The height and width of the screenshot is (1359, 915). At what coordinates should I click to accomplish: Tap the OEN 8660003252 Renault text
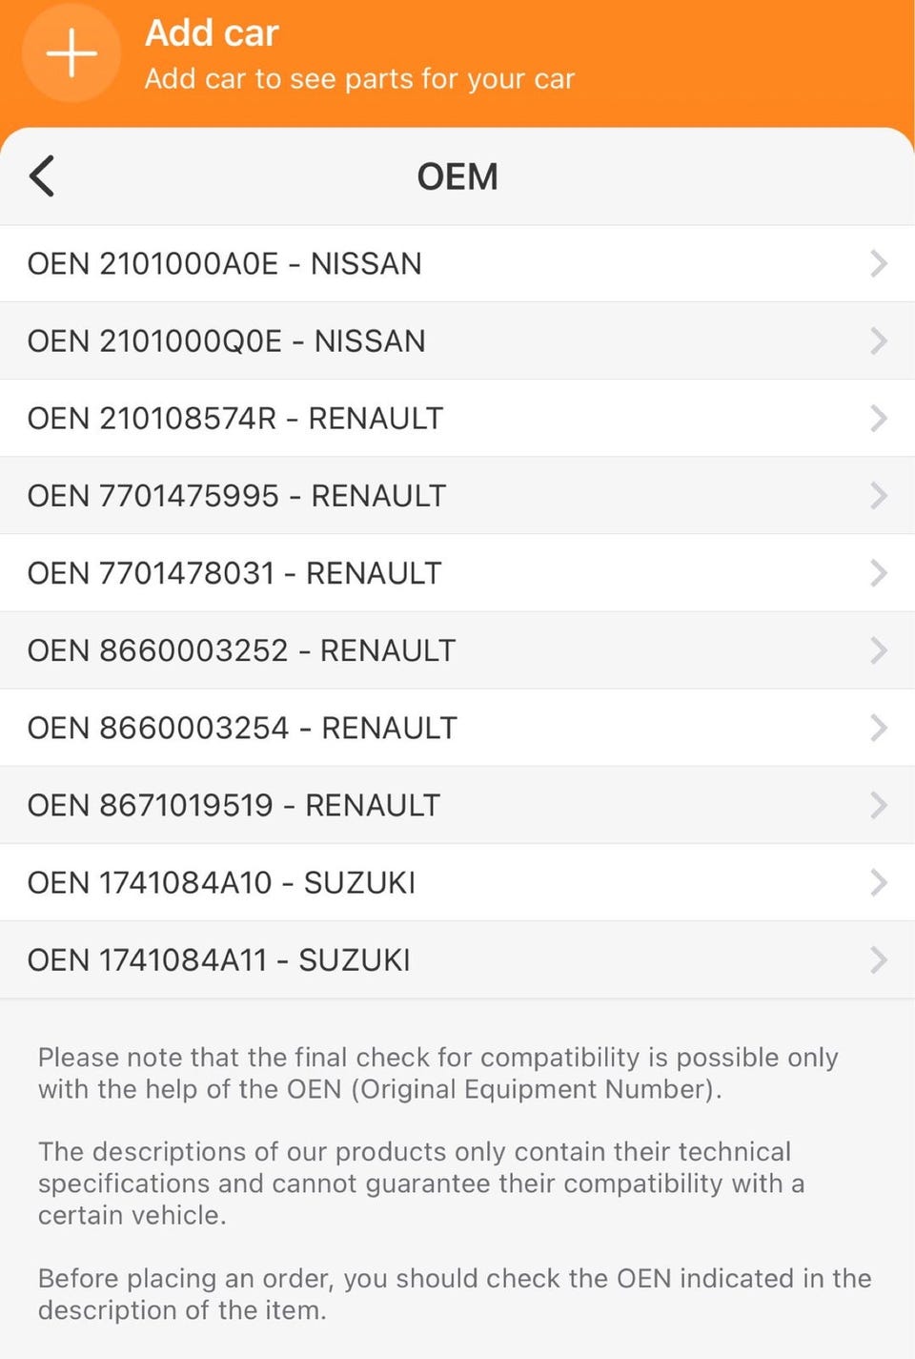pyautogui.click(x=241, y=650)
